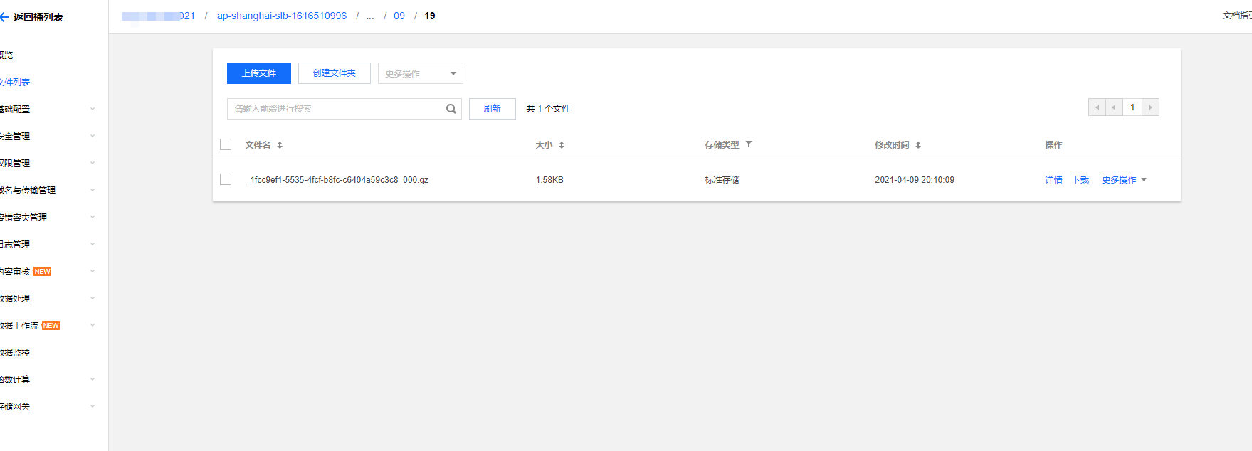Click the blurred root breadcrumb ending 021
Viewport: 1252px width, 451px height.
click(x=158, y=16)
